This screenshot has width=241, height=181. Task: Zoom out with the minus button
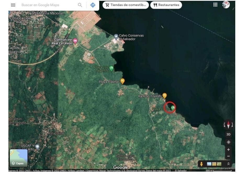(228, 156)
